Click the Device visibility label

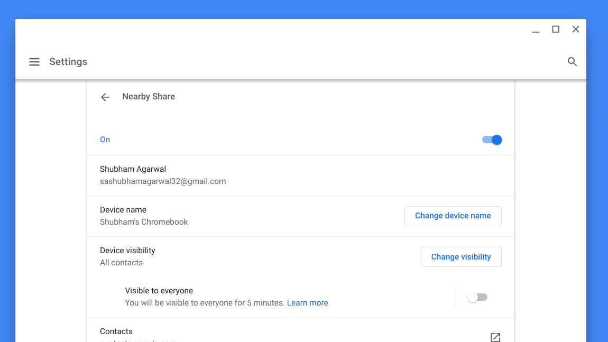click(x=127, y=251)
